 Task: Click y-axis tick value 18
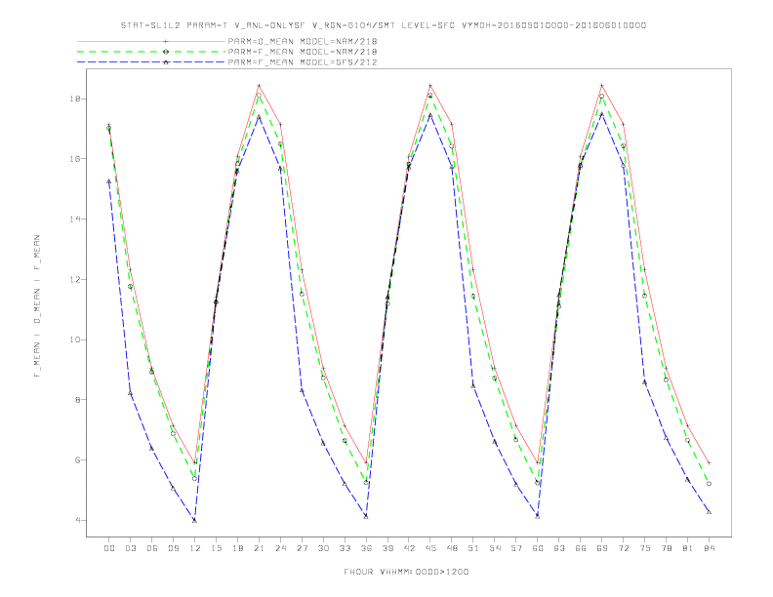click(x=75, y=99)
